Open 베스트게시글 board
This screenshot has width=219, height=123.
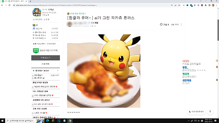coord(39,78)
